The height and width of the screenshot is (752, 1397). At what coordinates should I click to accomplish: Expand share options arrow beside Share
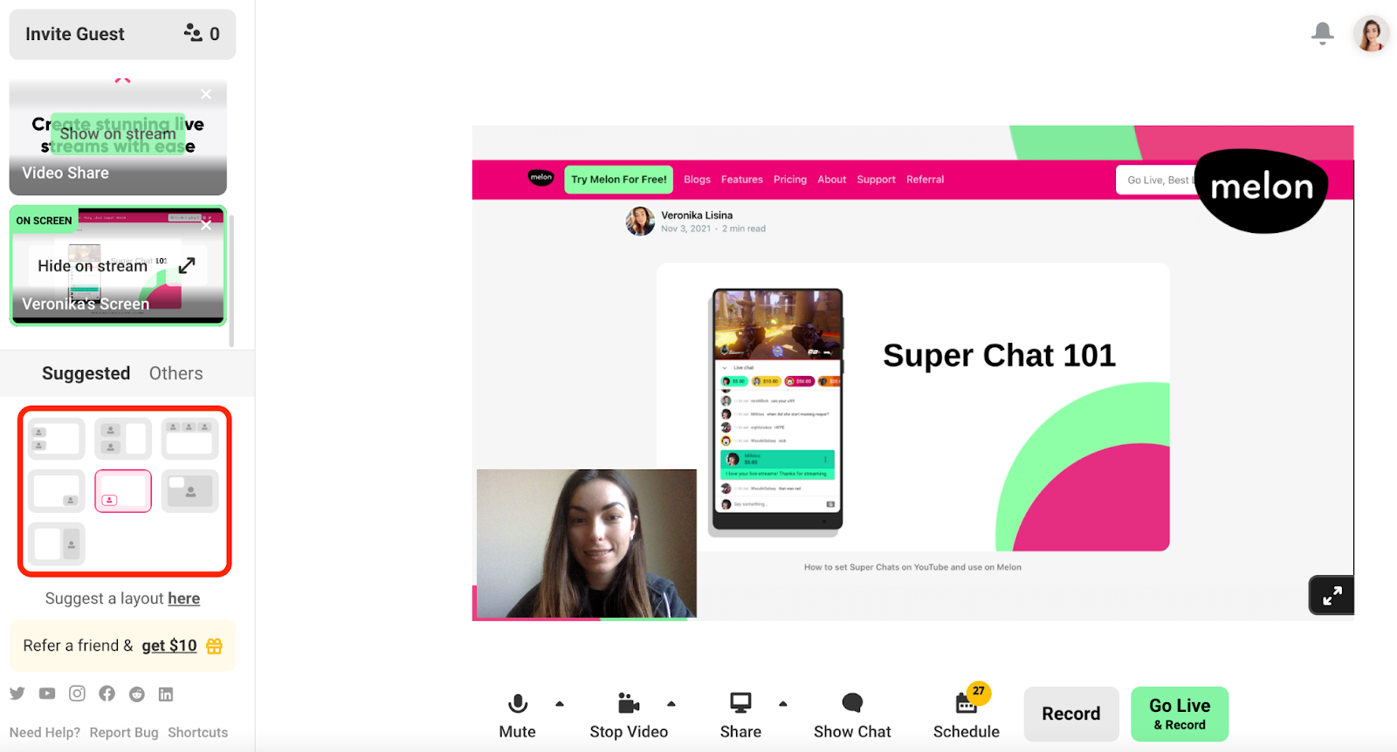(783, 703)
